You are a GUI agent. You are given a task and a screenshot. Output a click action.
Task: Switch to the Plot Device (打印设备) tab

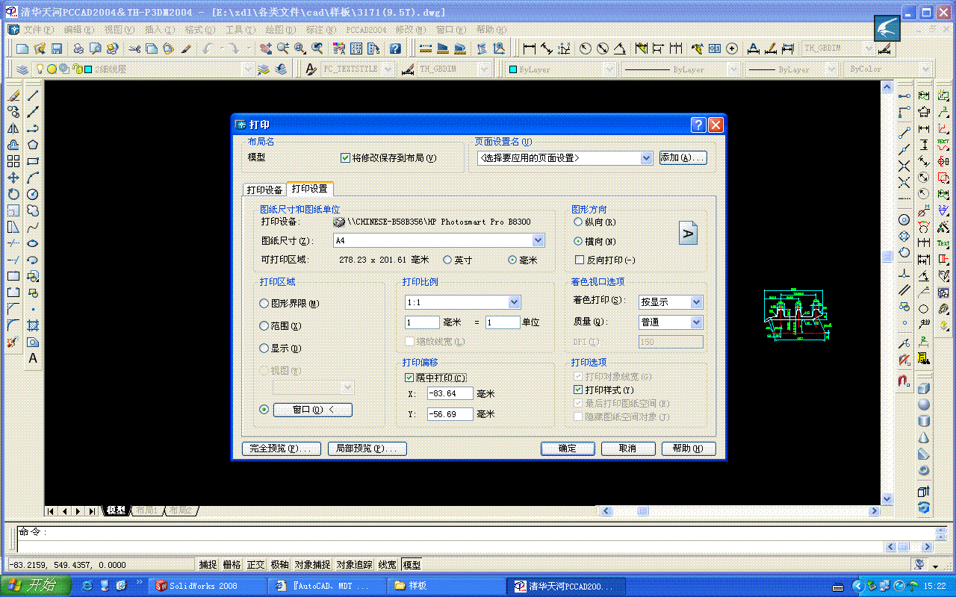pos(265,190)
